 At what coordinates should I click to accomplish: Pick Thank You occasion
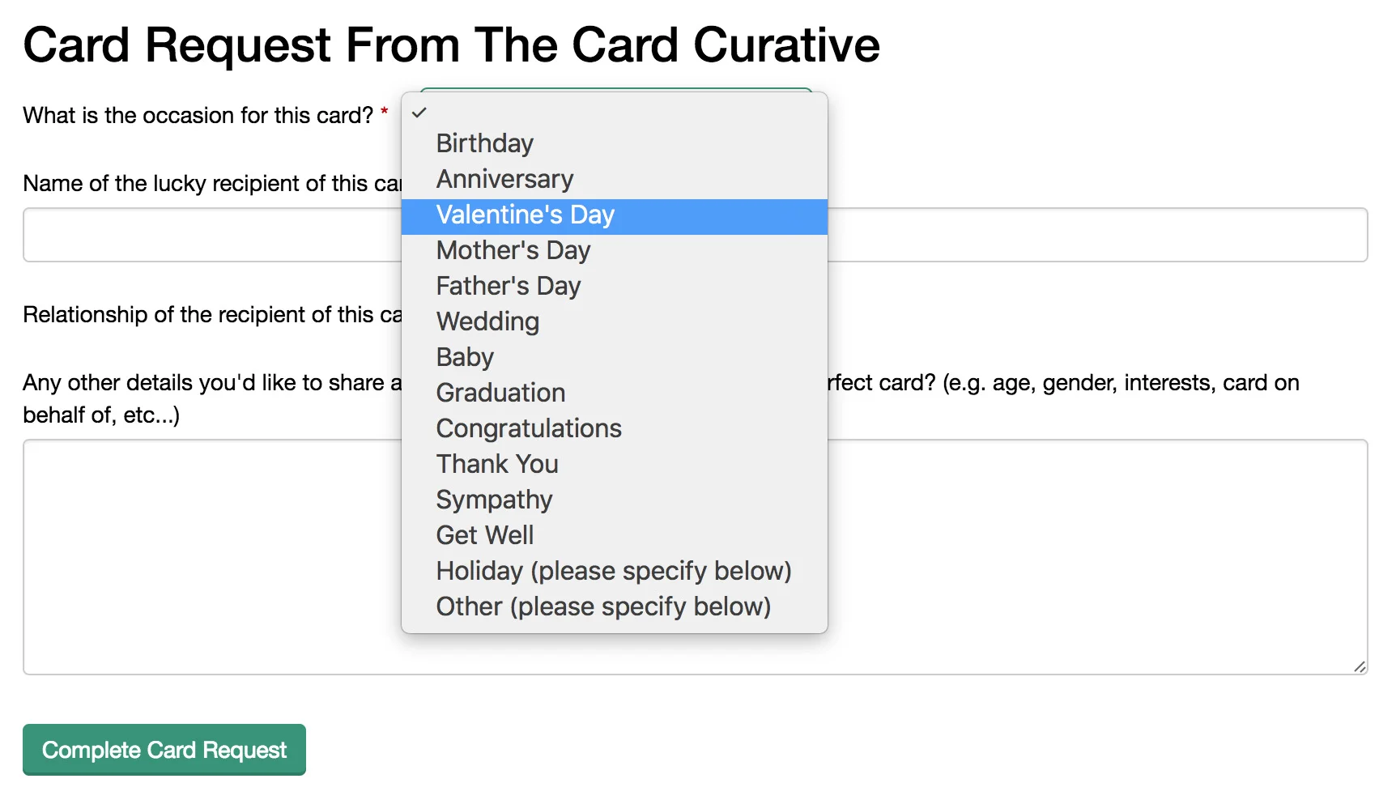click(x=497, y=464)
